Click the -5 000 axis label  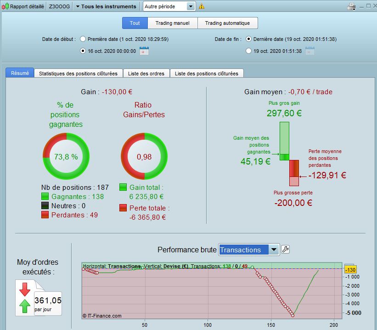click(353, 313)
